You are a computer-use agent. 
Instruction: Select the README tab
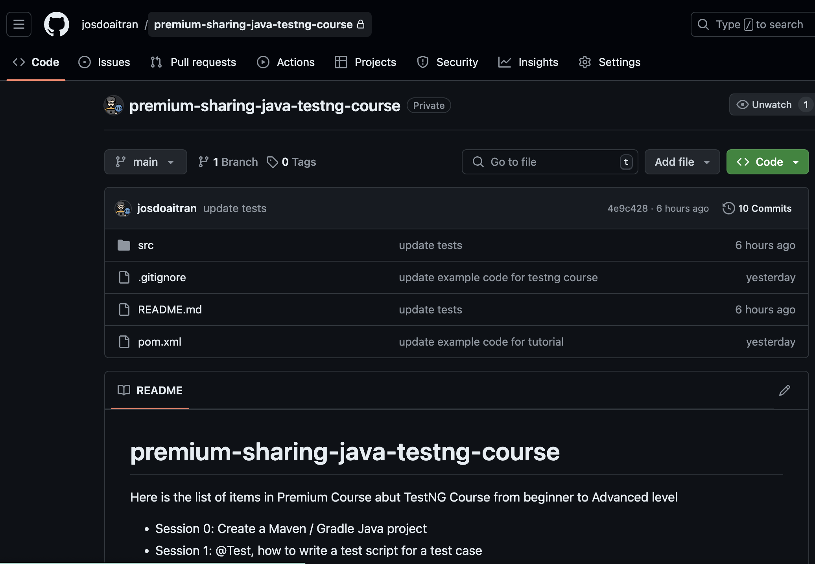(150, 390)
